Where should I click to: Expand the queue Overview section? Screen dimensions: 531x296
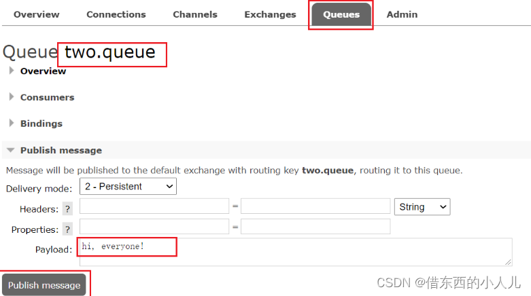(43, 71)
